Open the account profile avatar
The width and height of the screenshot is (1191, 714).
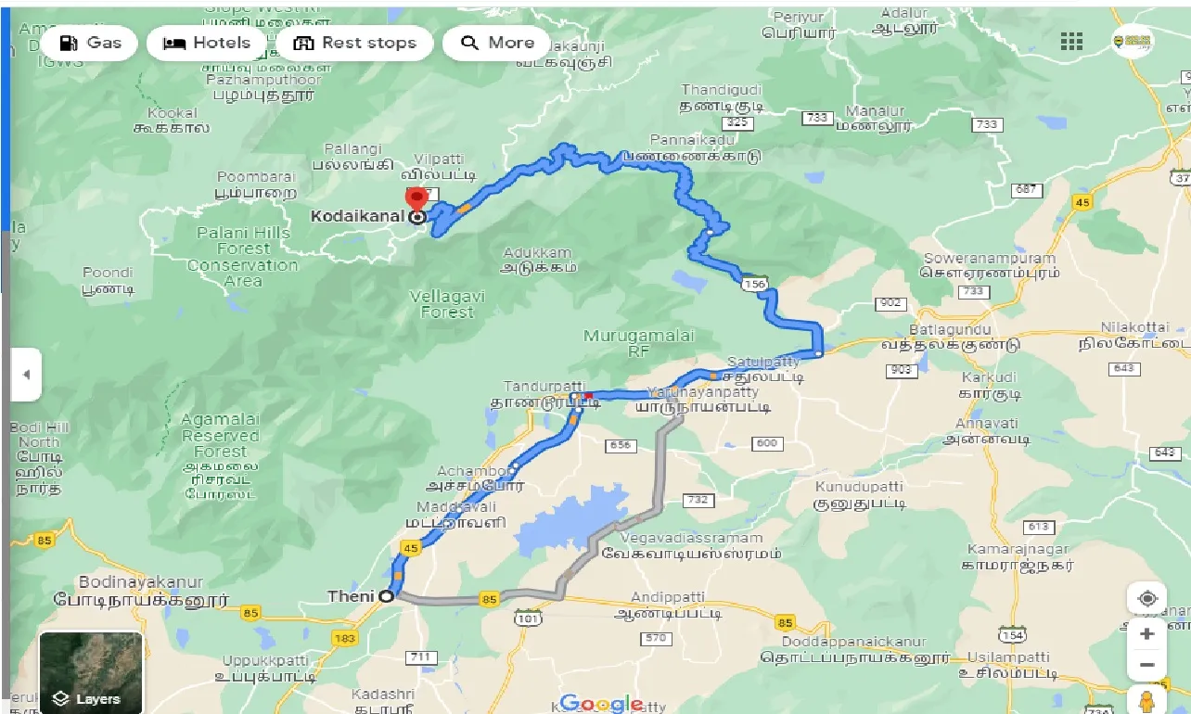click(x=1133, y=41)
